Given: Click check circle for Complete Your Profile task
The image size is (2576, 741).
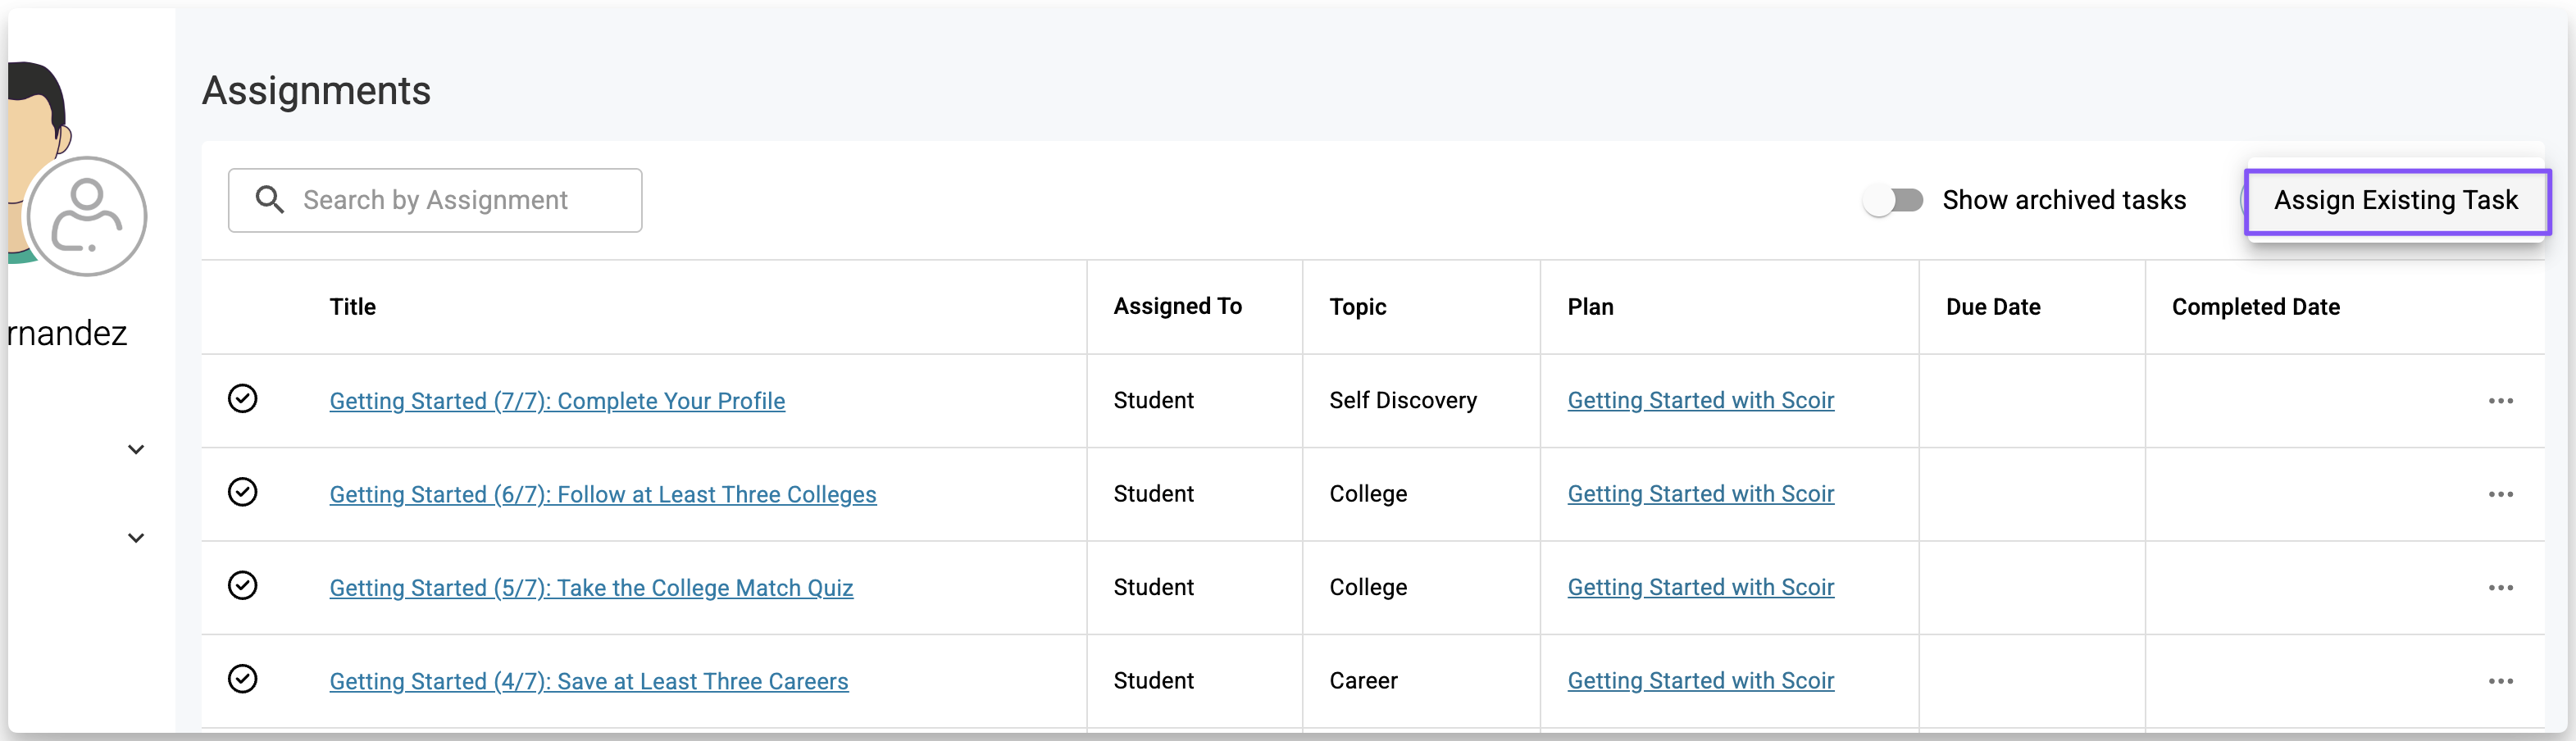Looking at the screenshot, I should pyautogui.click(x=243, y=399).
